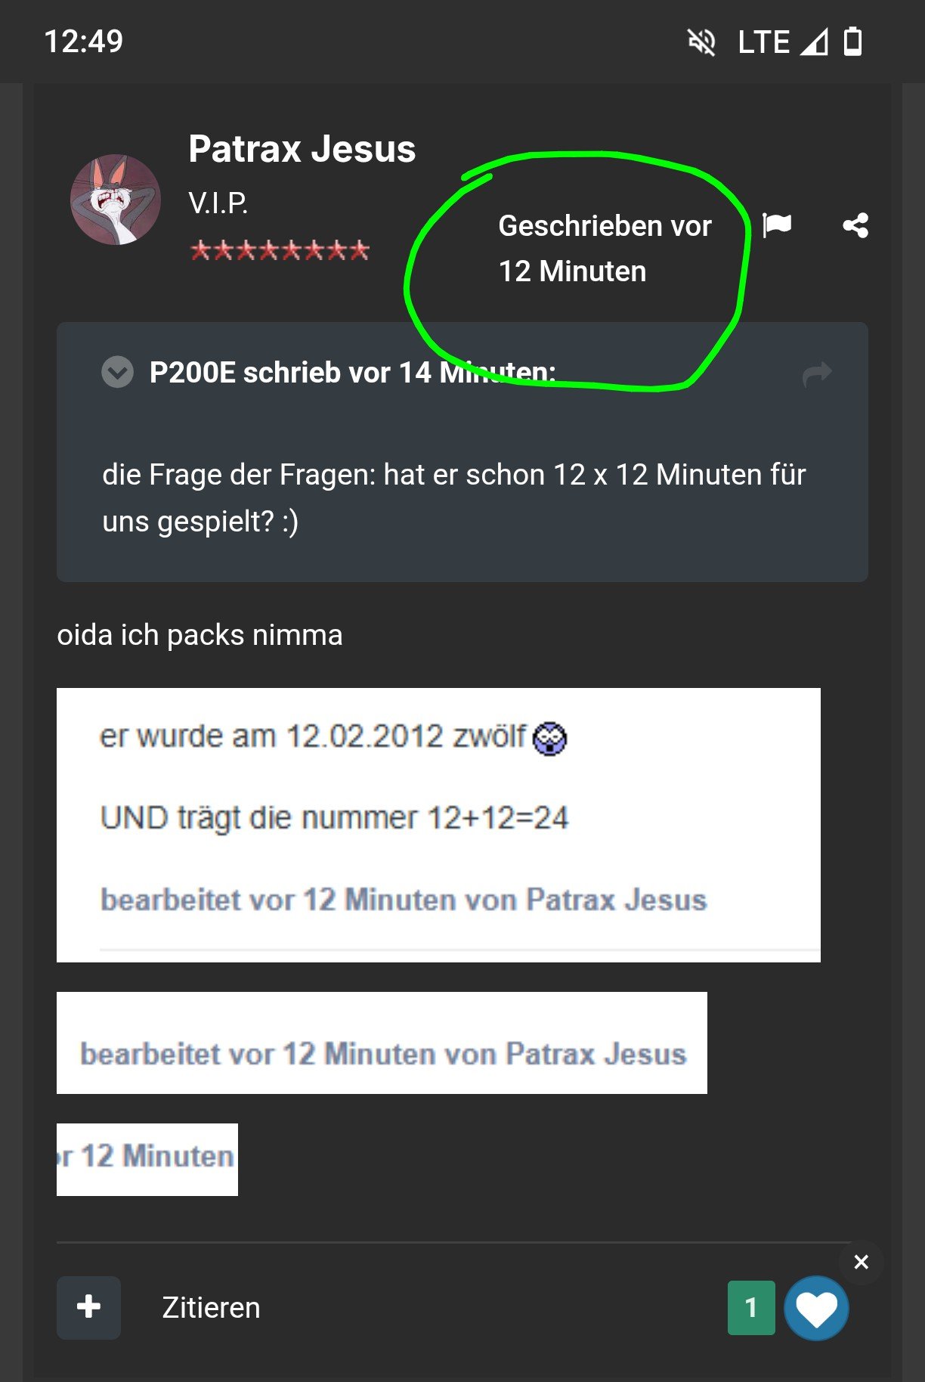Open Patrax Jesus avatar picture

point(116,200)
